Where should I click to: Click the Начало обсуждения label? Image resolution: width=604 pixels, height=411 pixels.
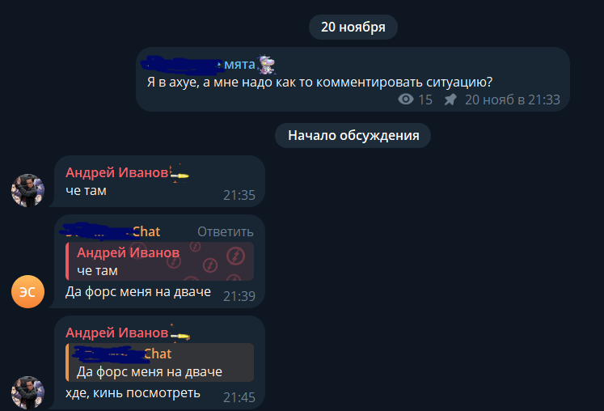tap(353, 135)
